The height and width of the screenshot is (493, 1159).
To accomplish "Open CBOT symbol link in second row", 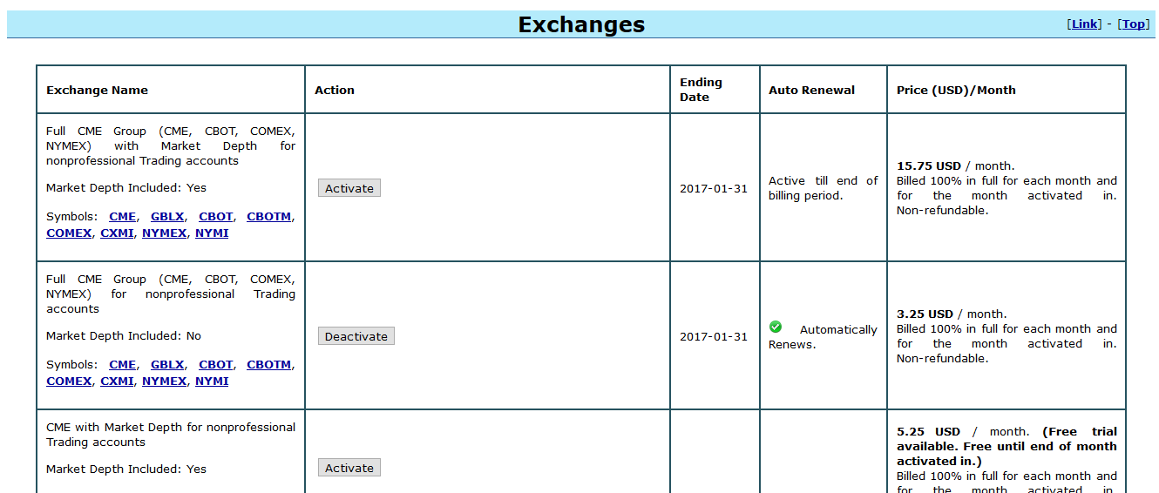I will (x=216, y=365).
